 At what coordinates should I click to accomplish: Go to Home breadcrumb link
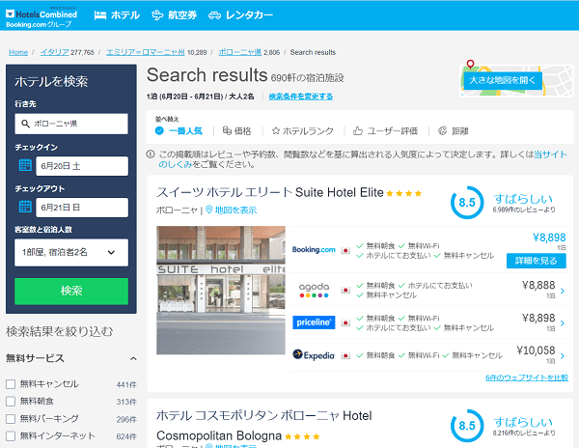18,52
